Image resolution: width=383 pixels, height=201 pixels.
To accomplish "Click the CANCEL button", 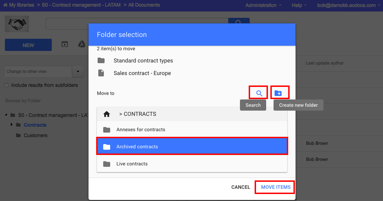I will [241, 187].
